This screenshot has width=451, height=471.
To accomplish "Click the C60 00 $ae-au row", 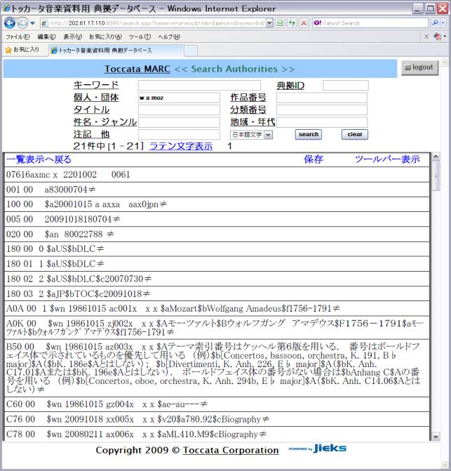I will 217,404.
